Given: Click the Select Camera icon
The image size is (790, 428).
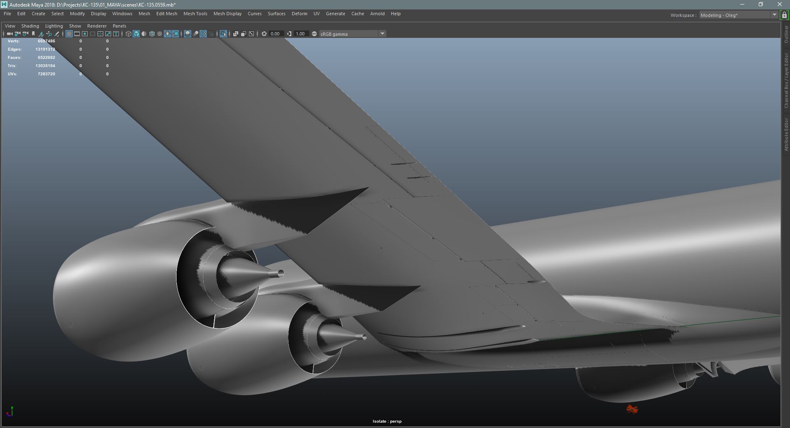Looking at the screenshot, I should coord(9,34).
